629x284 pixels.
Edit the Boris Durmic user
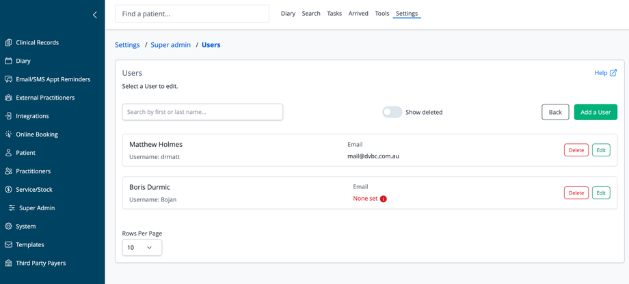[600, 193]
